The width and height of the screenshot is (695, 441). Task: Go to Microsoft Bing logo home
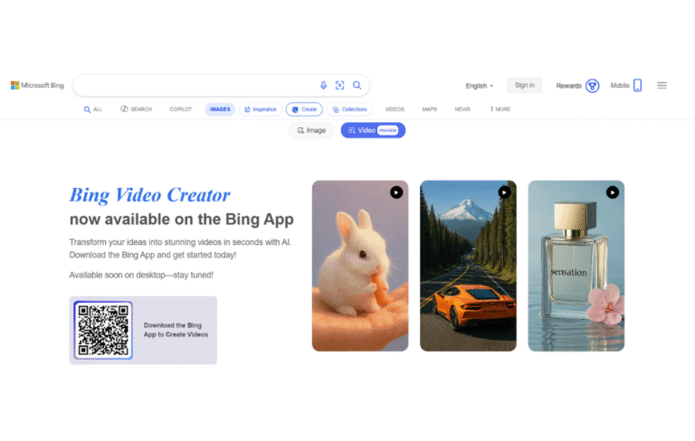(x=37, y=85)
